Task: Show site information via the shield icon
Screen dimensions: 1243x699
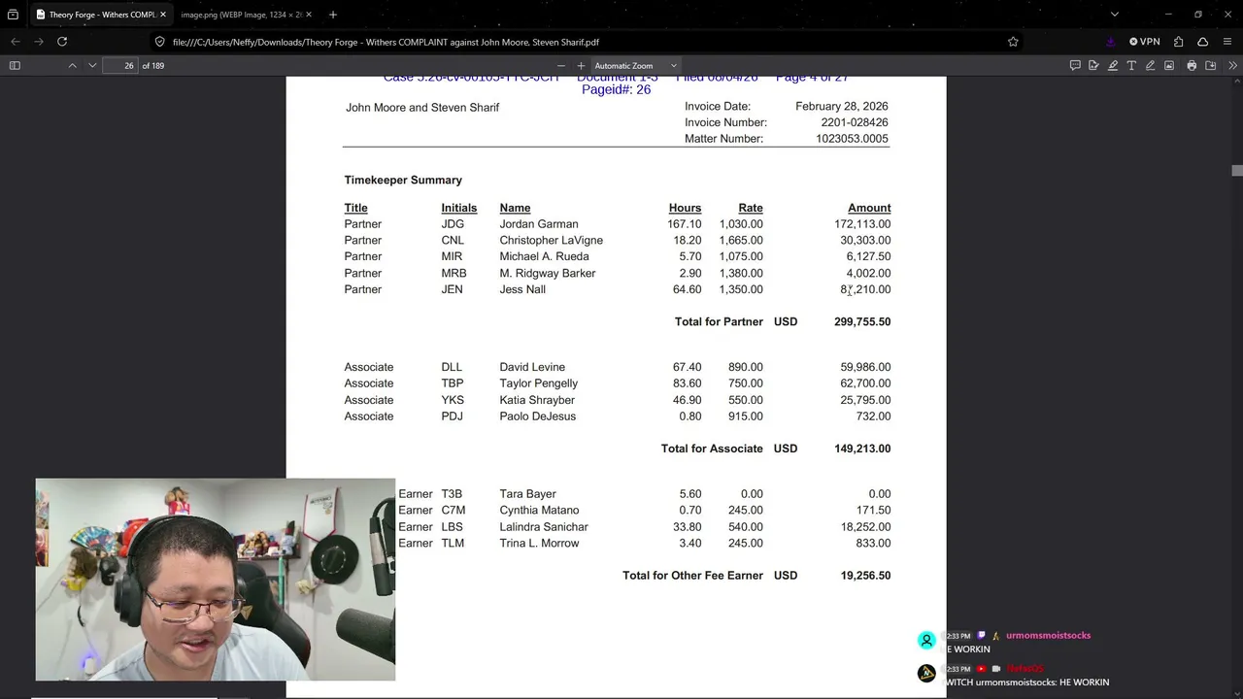Action: click(x=160, y=42)
